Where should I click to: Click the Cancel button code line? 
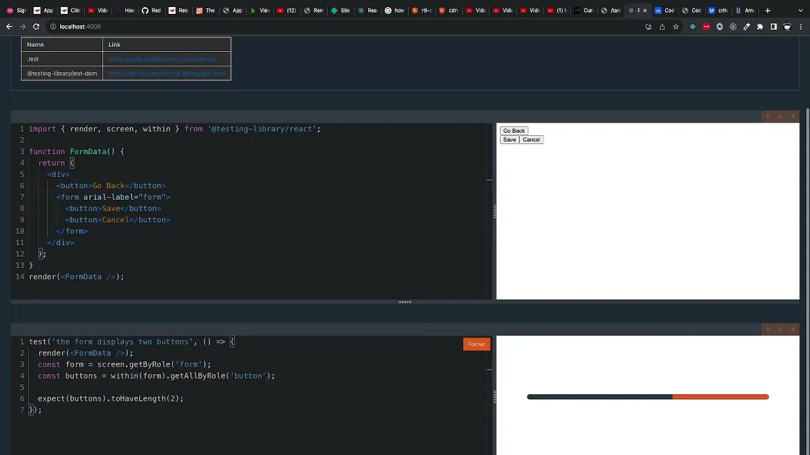pos(118,220)
